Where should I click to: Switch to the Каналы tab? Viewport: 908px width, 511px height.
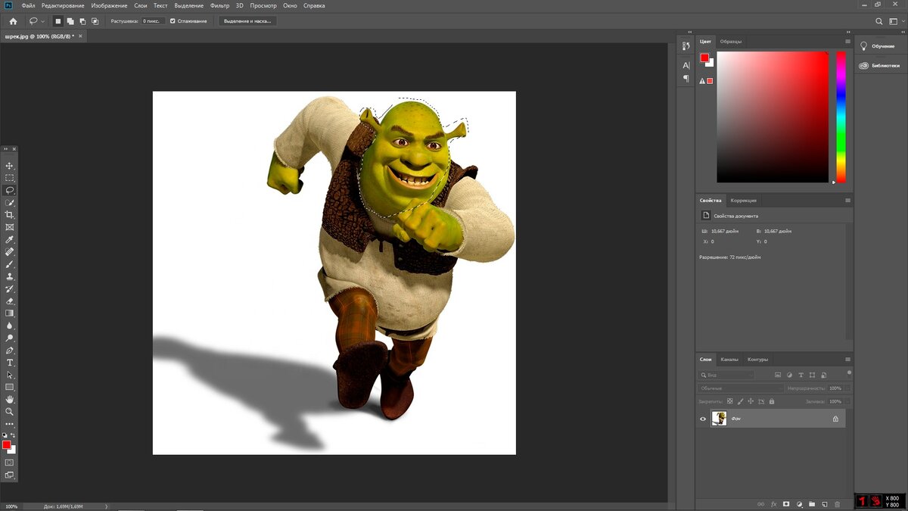point(729,360)
